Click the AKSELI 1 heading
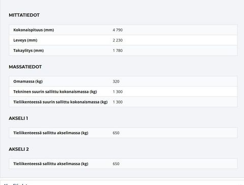The height and width of the screenshot is (185, 244). click(18, 118)
